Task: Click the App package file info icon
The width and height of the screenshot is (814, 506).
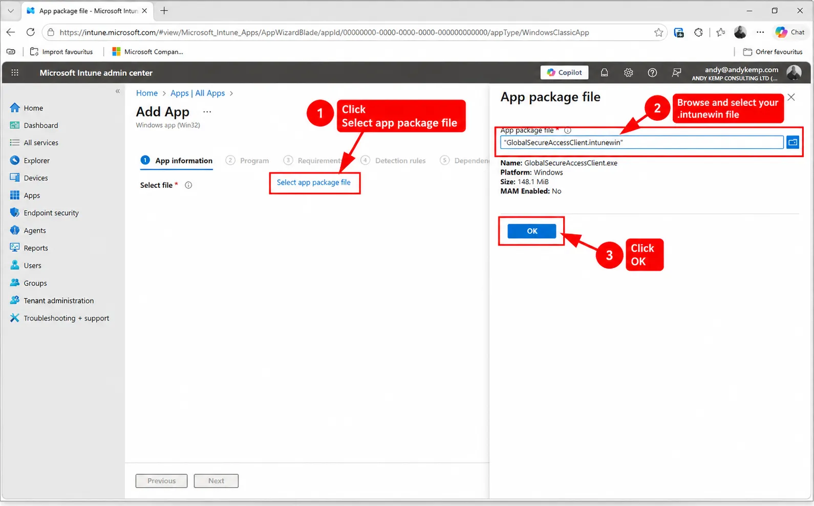Action: [567, 130]
